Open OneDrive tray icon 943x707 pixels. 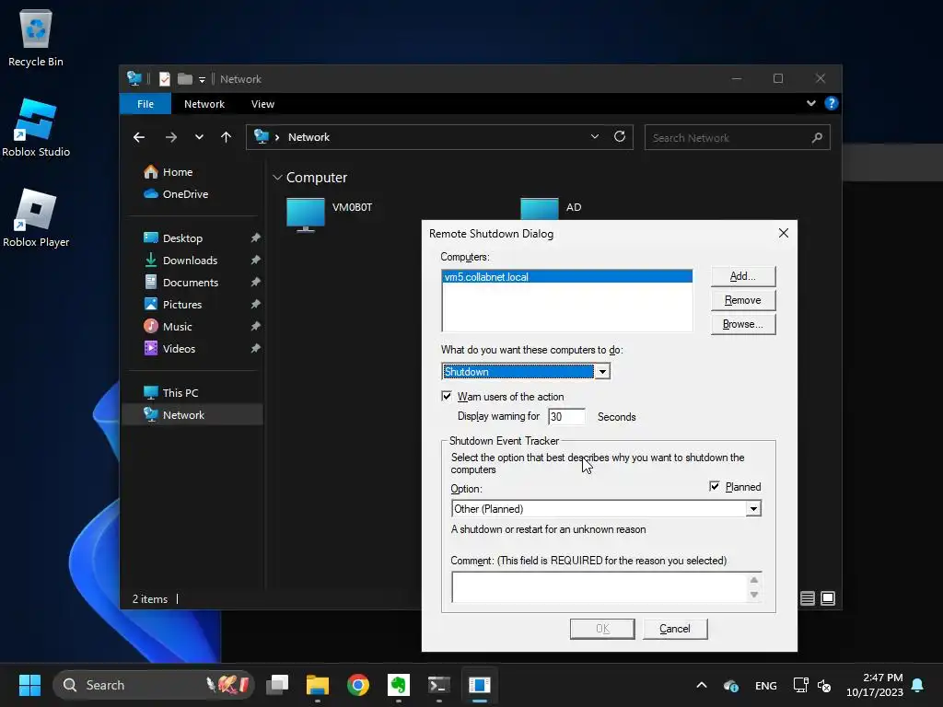coord(730,685)
